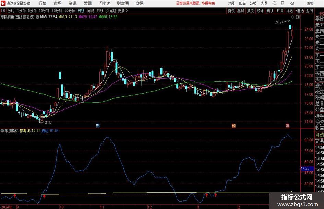Screen dimensions: 324x209
Task: Click the MA10: 21.13 indicator value
Action: (68, 17)
